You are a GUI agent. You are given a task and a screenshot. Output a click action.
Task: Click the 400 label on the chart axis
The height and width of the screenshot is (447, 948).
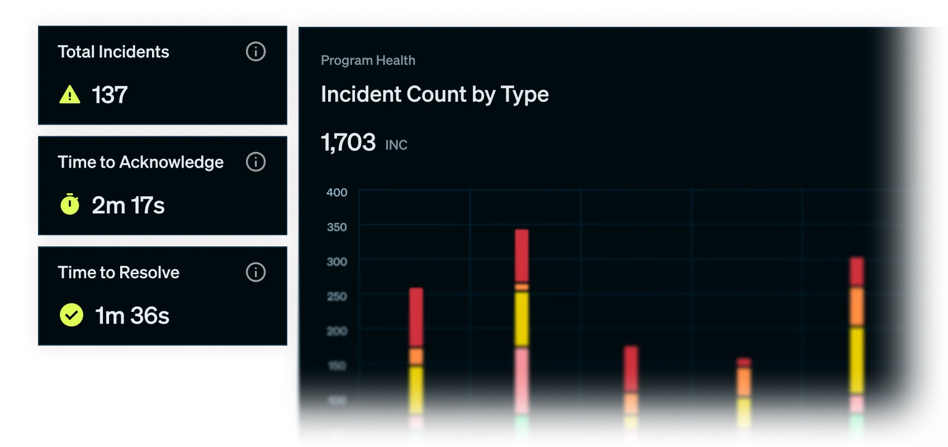(x=336, y=193)
